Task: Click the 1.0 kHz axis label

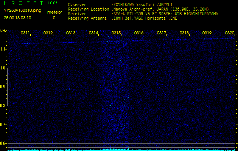Action: [3, 68]
